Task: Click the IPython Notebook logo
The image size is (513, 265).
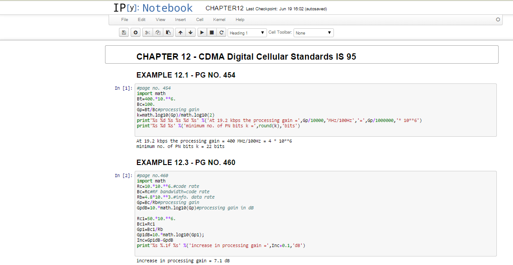Action: click(x=153, y=8)
